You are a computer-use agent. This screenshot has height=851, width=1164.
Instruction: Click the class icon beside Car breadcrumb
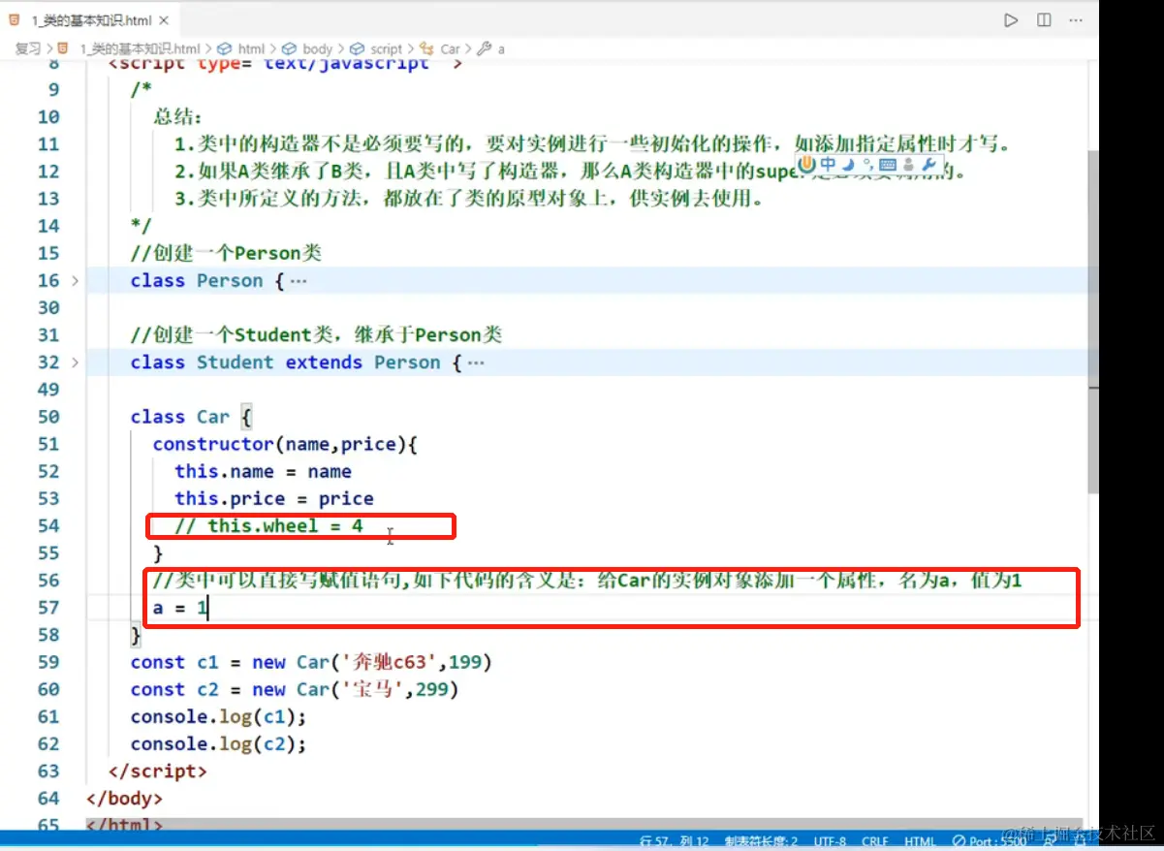(427, 48)
